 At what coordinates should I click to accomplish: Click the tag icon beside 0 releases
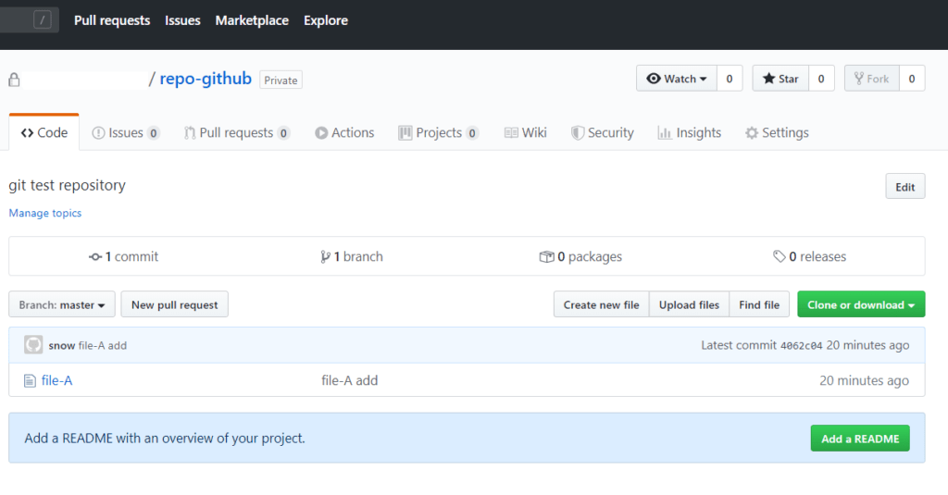(779, 256)
